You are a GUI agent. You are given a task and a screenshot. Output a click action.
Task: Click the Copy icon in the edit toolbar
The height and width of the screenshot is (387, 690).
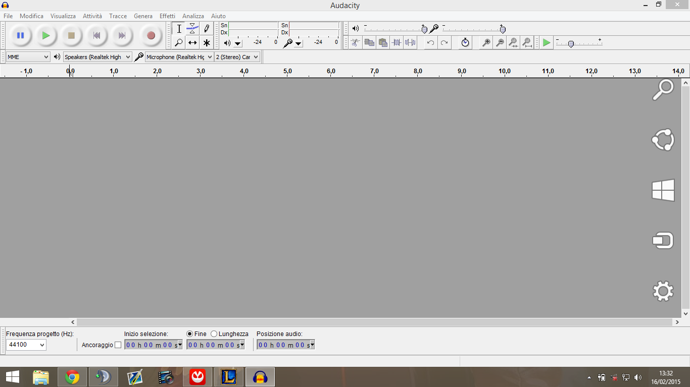click(369, 42)
